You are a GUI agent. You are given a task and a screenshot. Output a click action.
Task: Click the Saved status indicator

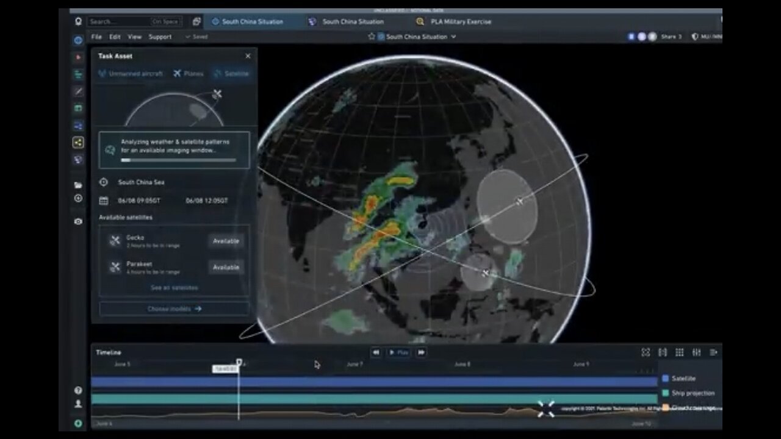click(196, 37)
